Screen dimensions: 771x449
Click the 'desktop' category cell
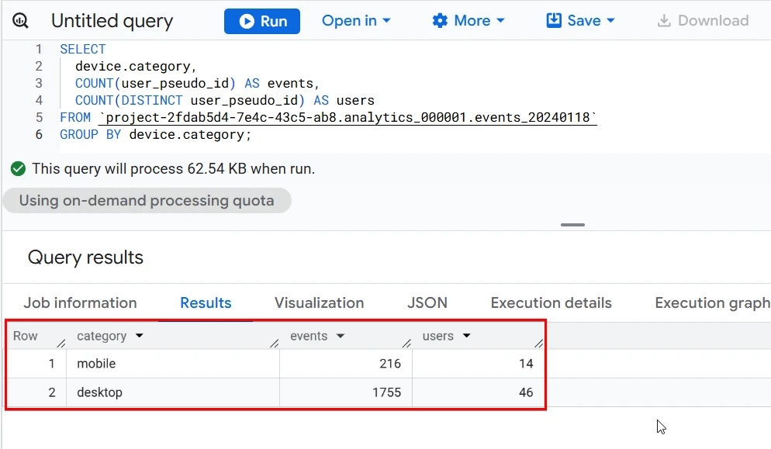pyautogui.click(x=173, y=392)
